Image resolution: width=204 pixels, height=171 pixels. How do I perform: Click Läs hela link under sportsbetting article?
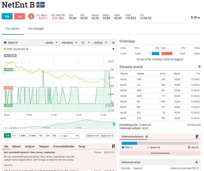[x=8, y=165]
